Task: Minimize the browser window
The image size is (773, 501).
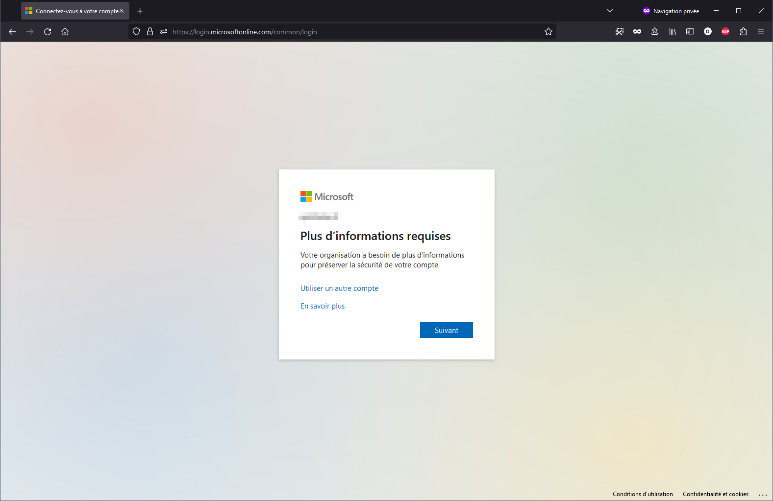Action: (x=716, y=11)
